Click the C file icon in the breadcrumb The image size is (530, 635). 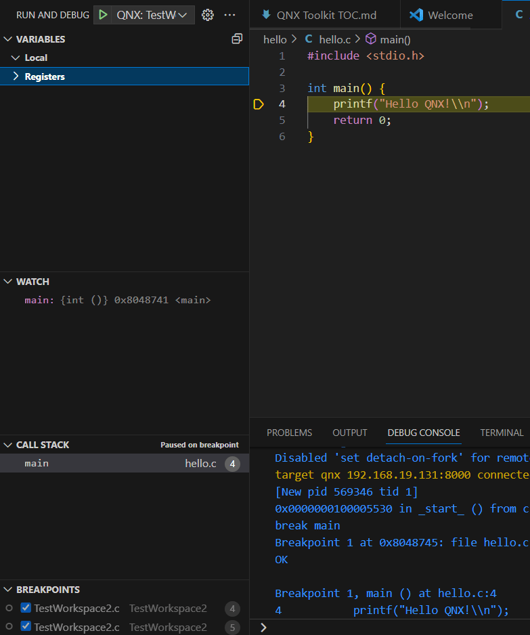(x=309, y=39)
